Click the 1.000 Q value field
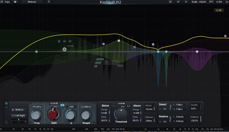 pyautogui.click(x=71, y=107)
